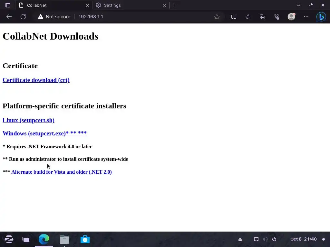This screenshot has width=330, height=247.
Task: Show workspaces overview in taskbar
Action: [26, 239]
